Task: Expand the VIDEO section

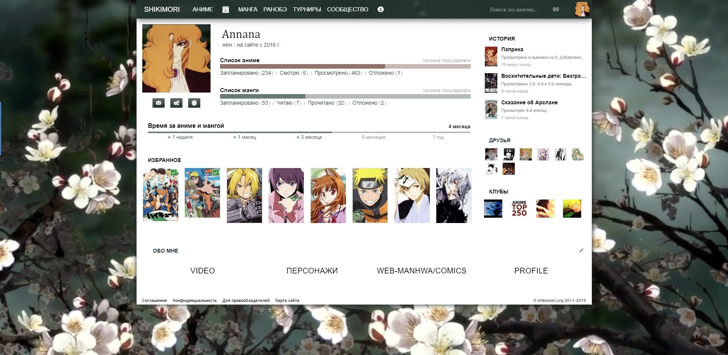Action: coord(203,271)
